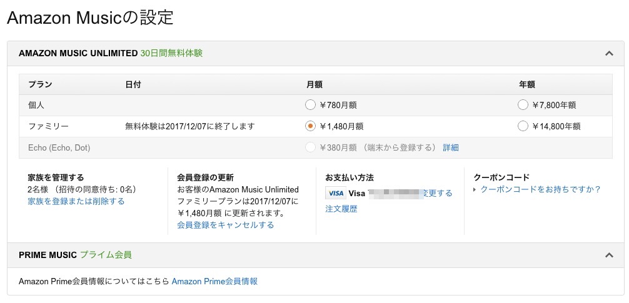Select the ファミリー ¥14,800 yearly plan
This screenshot has width=629, height=303.
tap(523, 127)
